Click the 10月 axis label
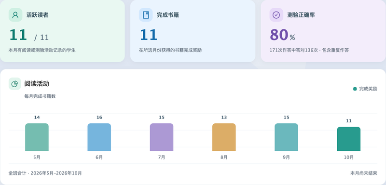The width and height of the screenshot is (386, 185). (348, 158)
